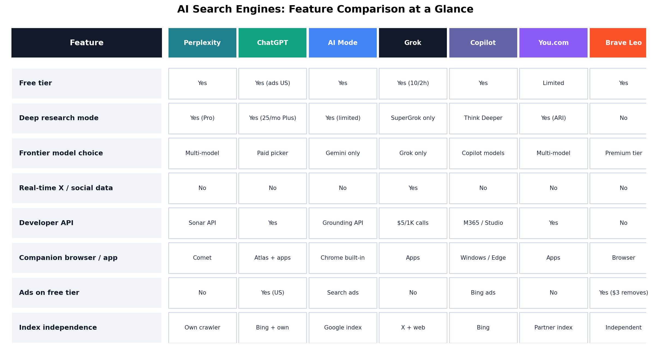Viewport: 653px width, 348px height.
Task: Select the ChatGPT column header
Action: (272, 43)
